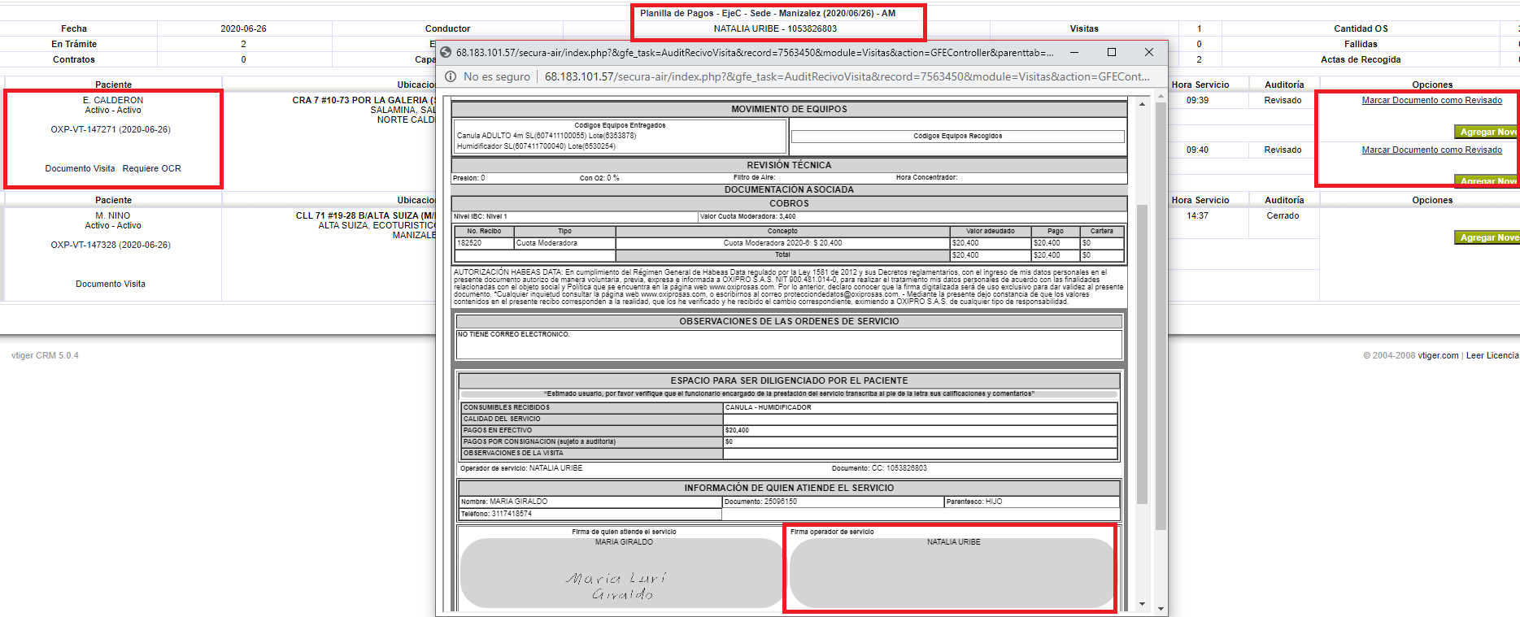The image size is (1520, 617).
Task: Minimize the popup browser window
Action: (1074, 52)
